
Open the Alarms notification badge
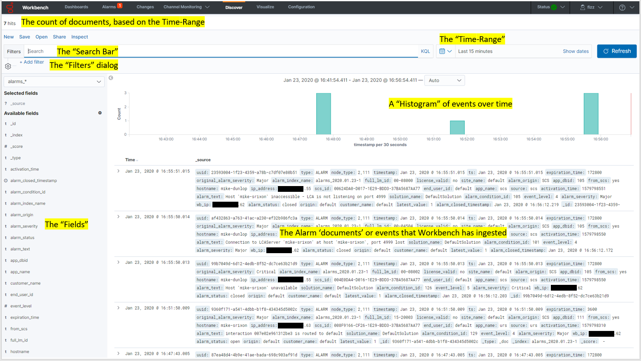click(x=120, y=5)
